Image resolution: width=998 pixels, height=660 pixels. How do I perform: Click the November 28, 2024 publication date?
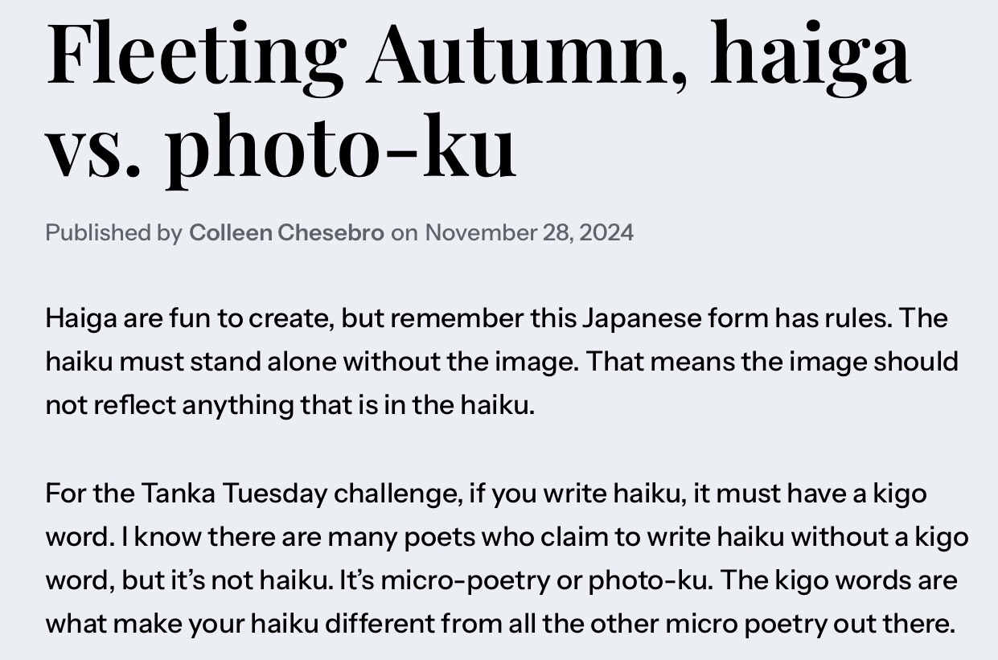[x=529, y=233]
